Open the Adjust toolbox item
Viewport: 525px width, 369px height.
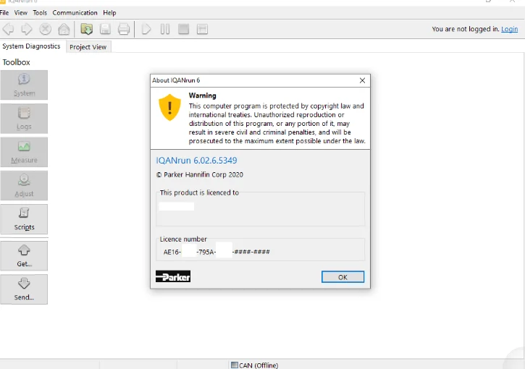click(x=24, y=185)
